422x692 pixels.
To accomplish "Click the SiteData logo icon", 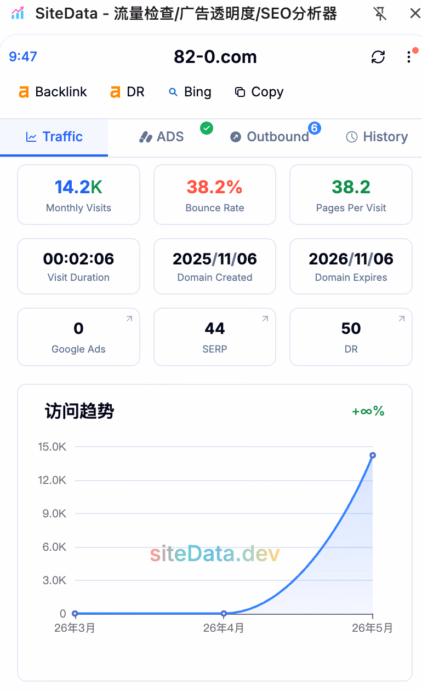I will point(18,13).
